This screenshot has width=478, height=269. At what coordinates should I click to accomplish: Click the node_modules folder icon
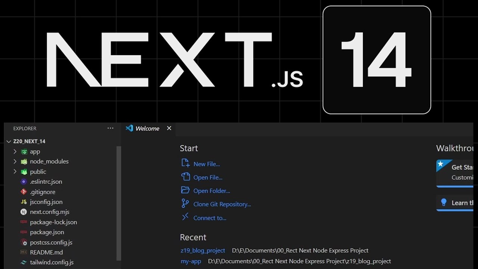[24, 162]
